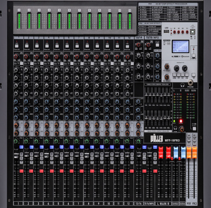This screenshot has height=208, width=211.
Task: Click the red gain knob on the 13/14 strip
Action: [x=139, y=45]
